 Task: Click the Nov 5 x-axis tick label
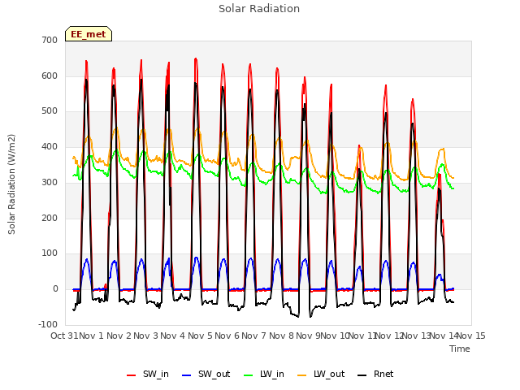click(x=200, y=336)
